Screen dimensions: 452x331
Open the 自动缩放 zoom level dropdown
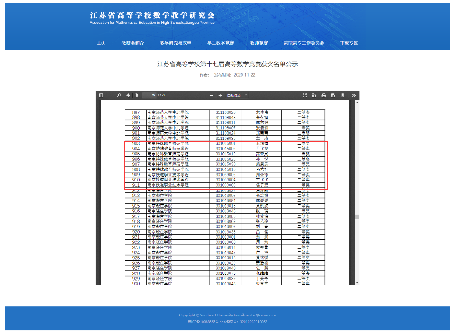coord(237,96)
